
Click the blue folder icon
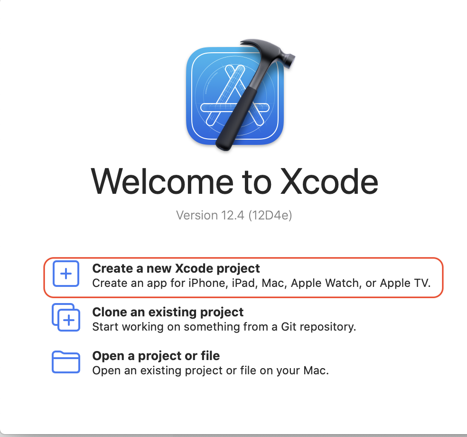pos(66,362)
